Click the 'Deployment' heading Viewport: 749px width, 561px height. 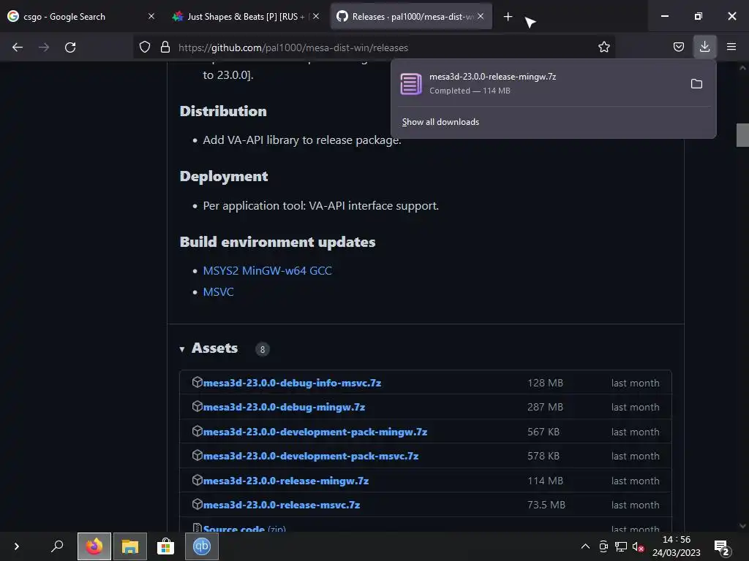[x=224, y=176]
